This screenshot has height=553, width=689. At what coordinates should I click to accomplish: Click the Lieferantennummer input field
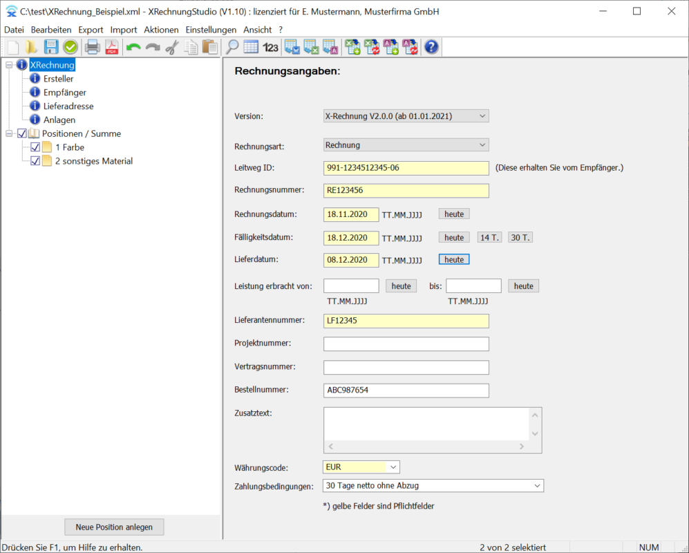click(406, 321)
